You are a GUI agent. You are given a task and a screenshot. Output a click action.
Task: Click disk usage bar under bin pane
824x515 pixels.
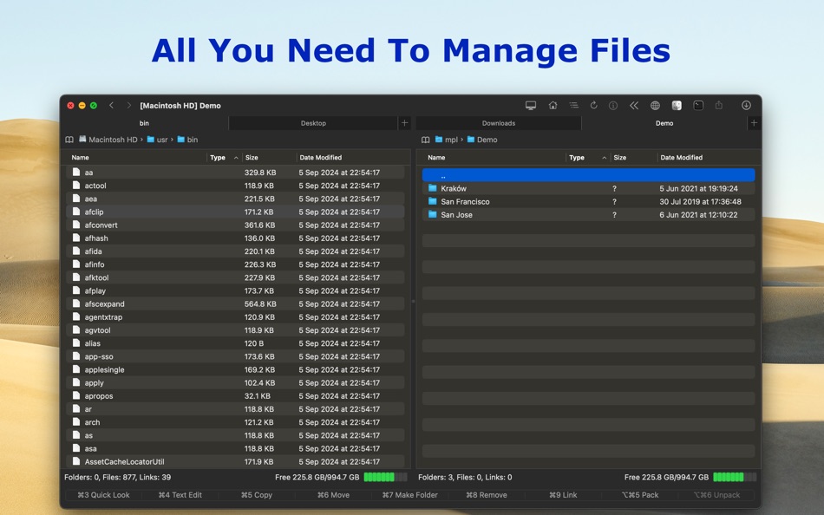tap(385, 477)
